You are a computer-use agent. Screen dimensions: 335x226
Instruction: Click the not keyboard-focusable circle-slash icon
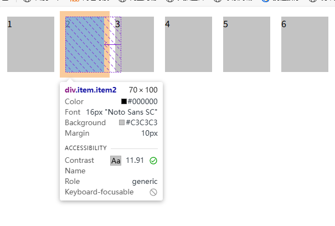coord(153,192)
